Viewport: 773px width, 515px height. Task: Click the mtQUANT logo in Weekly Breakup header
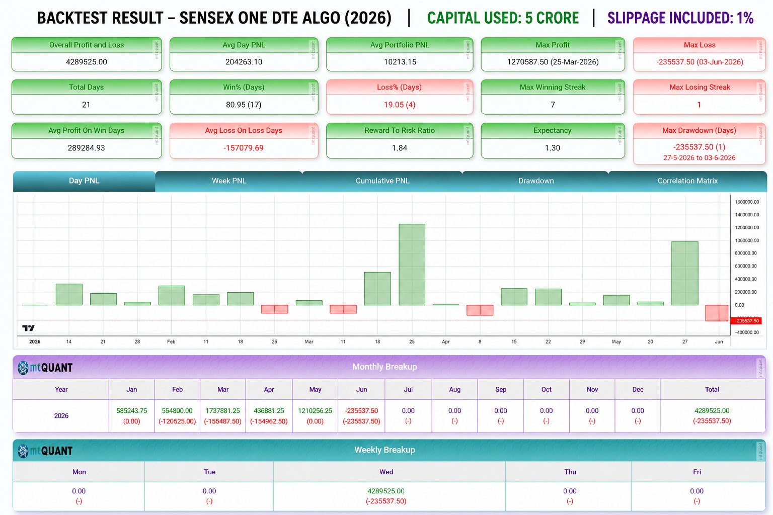point(45,451)
